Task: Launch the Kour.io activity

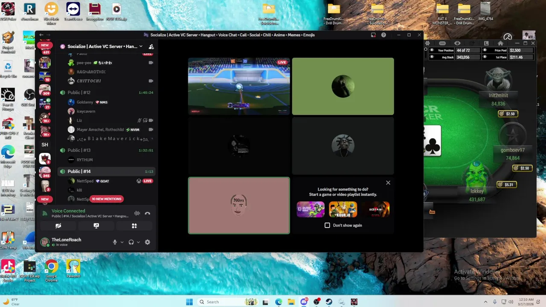Action: (x=343, y=209)
